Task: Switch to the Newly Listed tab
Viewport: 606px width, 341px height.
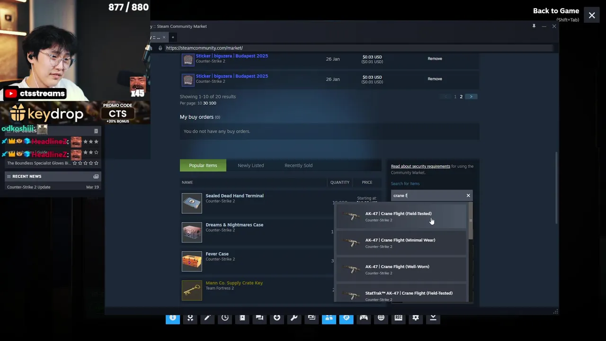Action: point(251,165)
